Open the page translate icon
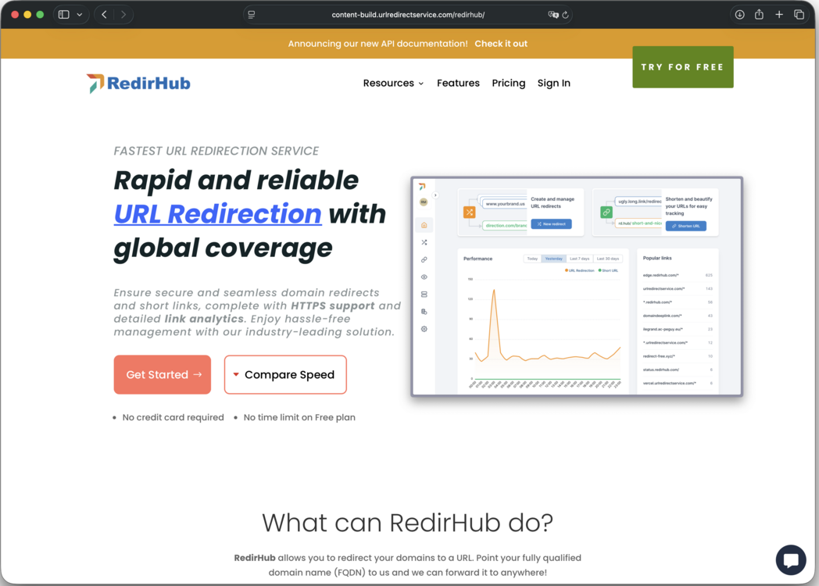819x586 pixels. pyautogui.click(x=553, y=15)
